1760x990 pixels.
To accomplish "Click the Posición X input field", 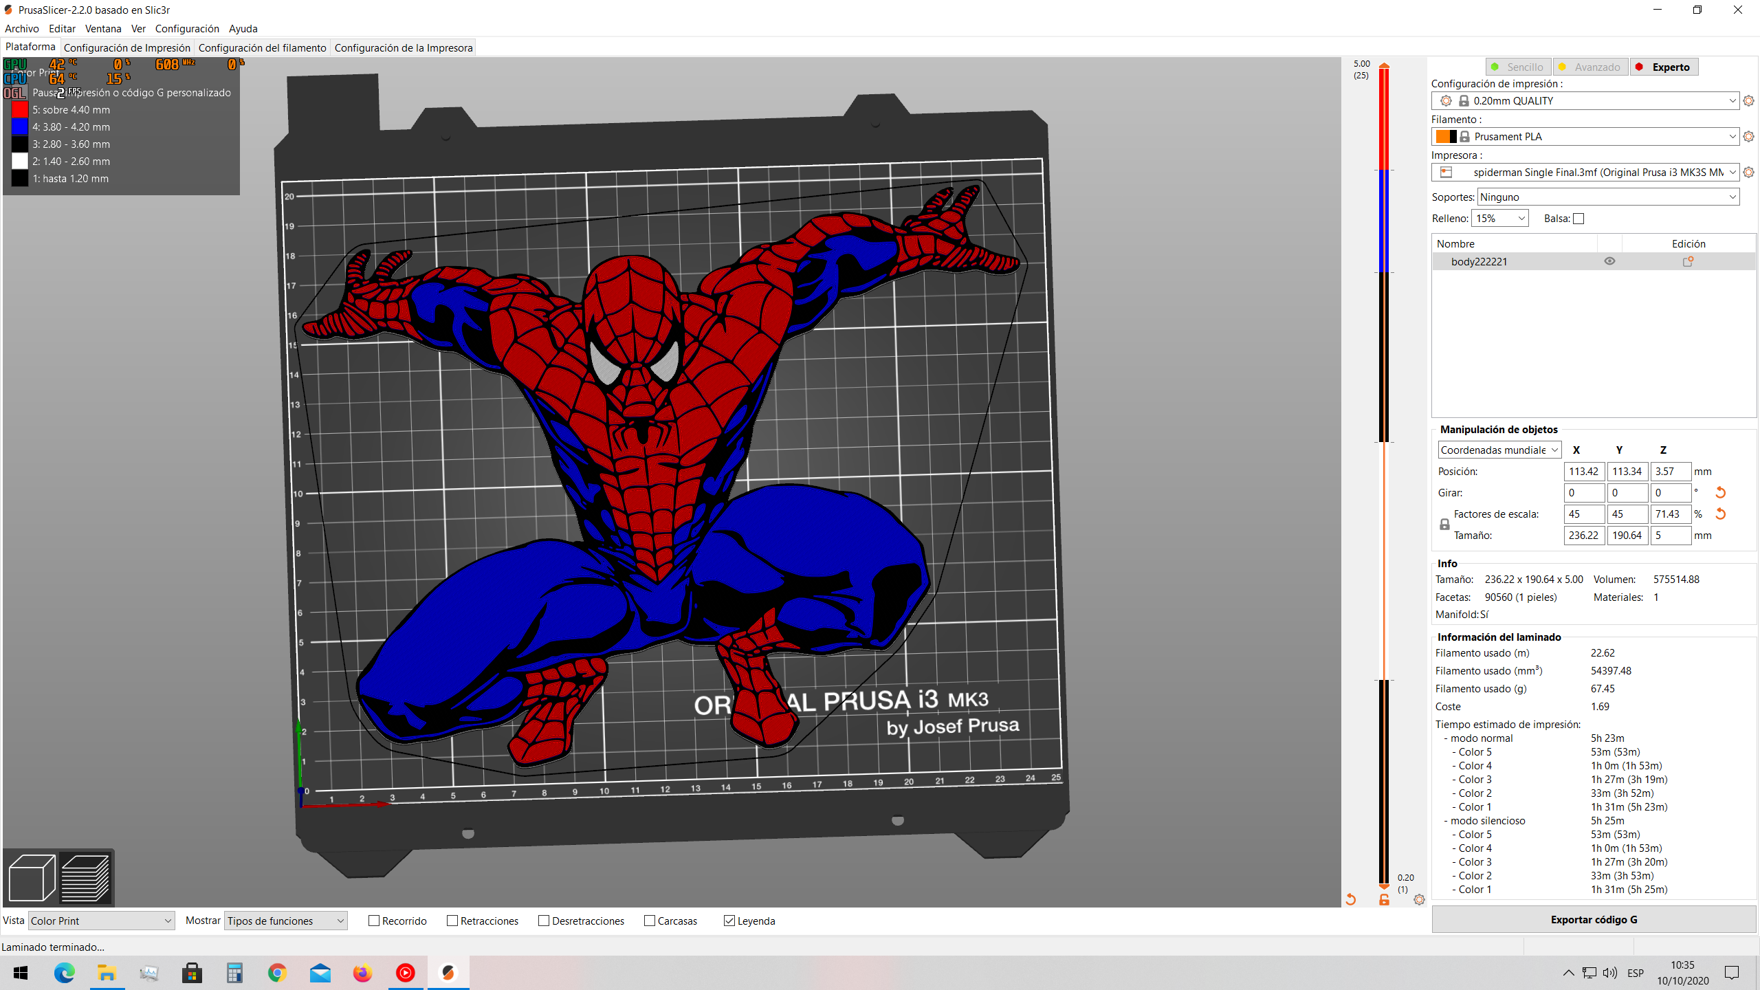I will coord(1584,472).
